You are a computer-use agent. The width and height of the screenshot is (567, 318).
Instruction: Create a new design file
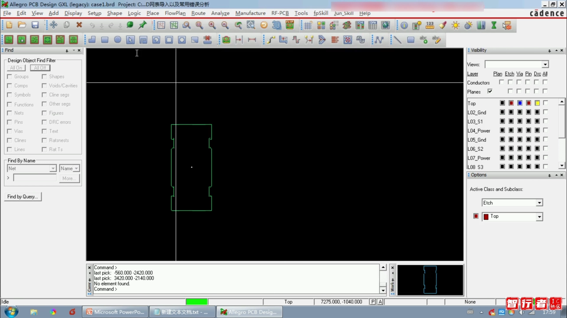pos(9,25)
